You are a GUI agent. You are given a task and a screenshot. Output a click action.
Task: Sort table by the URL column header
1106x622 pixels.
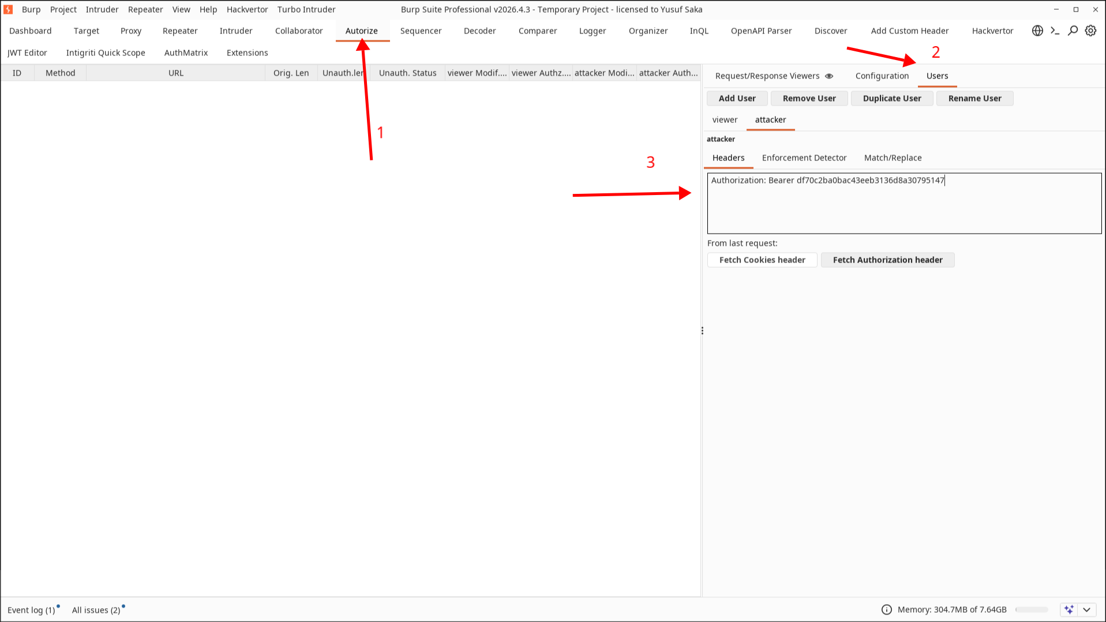tap(176, 73)
